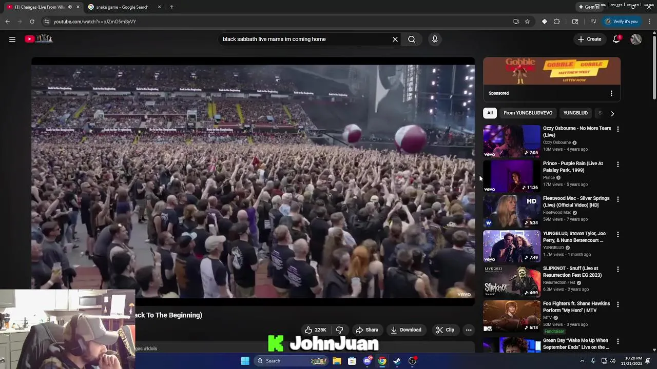
Task: Open Chrome three-dot menu
Action: pos(649,22)
